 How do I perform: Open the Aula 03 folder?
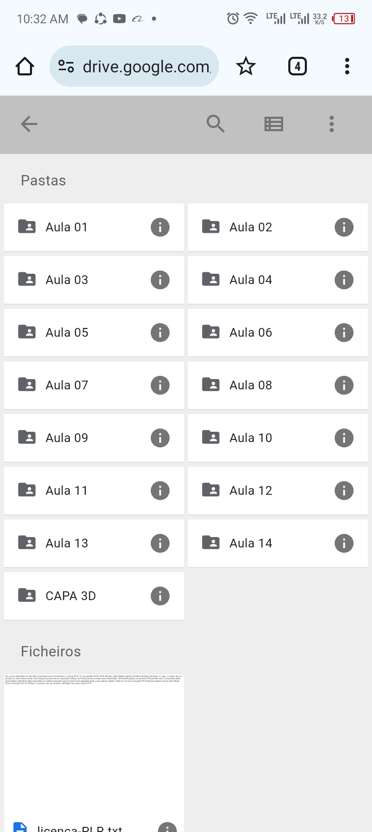(x=67, y=280)
